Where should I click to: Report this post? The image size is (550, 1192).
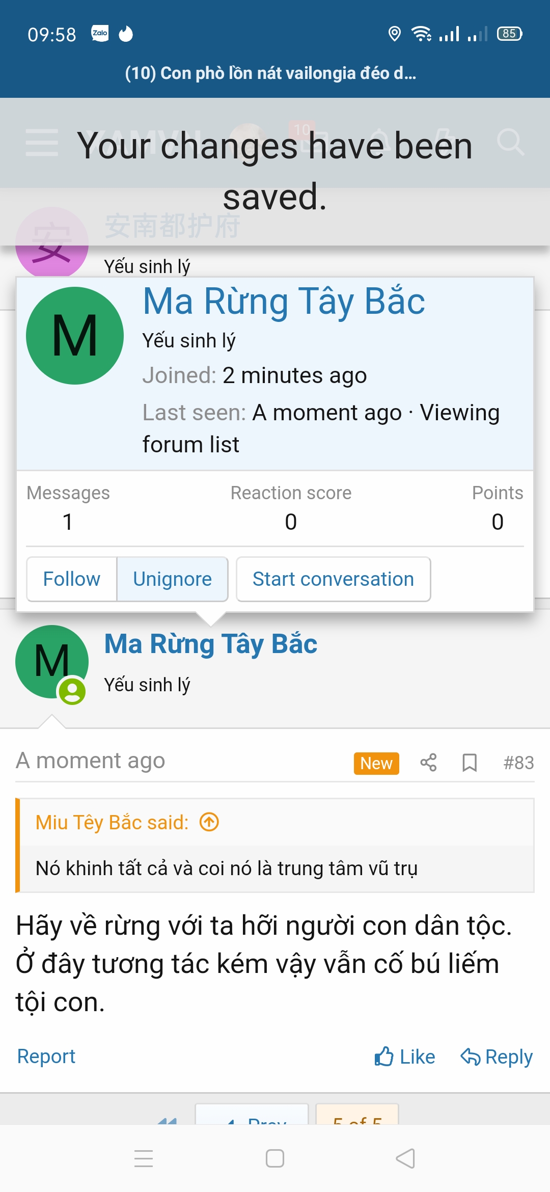tap(46, 1056)
